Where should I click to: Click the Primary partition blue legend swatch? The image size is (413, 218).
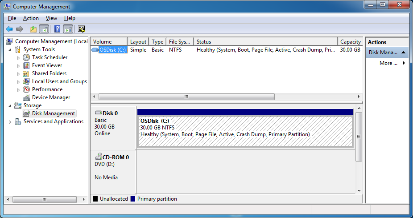pyautogui.click(x=133, y=199)
